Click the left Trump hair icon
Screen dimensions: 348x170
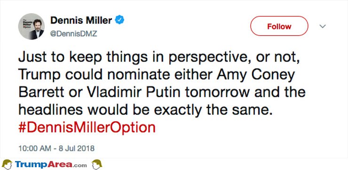7,164
